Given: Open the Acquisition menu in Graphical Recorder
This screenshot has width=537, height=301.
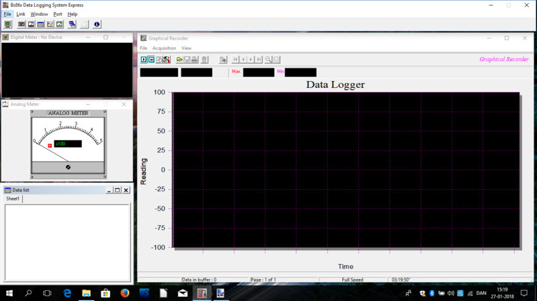Looking at the screenshot, I should point(164,48).
